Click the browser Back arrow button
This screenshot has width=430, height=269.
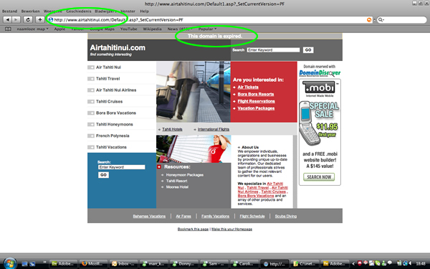(x=7, y=20)
